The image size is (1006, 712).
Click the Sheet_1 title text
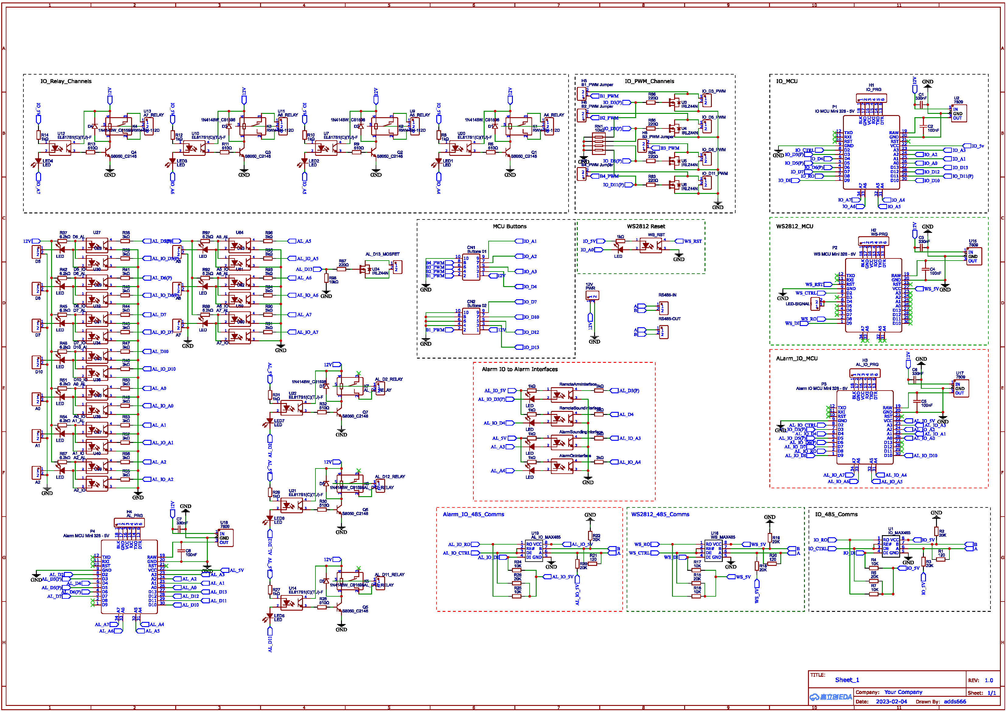[x=847, y=680]
